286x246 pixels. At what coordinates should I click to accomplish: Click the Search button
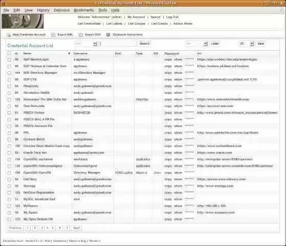point(144,44)
